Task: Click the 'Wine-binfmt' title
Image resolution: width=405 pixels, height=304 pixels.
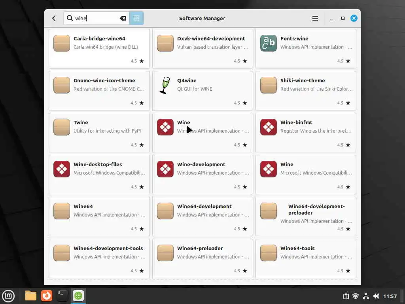Action: (x=296, y=122)
